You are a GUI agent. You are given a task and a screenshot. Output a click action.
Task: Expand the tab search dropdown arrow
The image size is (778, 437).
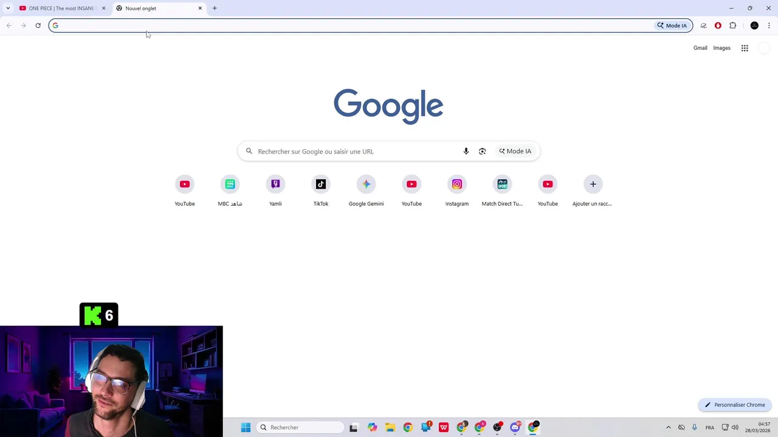(x=7, y=8)
